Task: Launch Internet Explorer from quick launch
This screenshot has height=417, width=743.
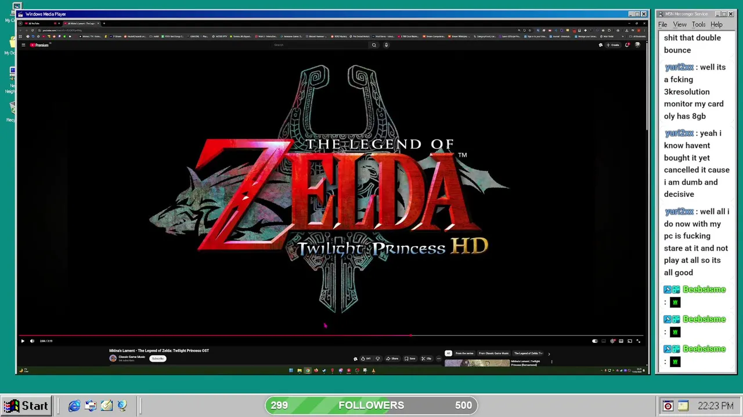Action: tap(74, 406)
